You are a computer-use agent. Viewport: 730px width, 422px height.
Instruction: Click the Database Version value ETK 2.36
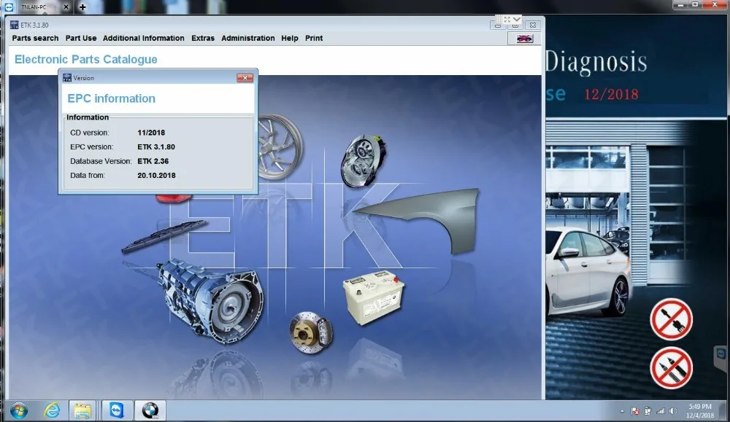[x=153, y=161]
